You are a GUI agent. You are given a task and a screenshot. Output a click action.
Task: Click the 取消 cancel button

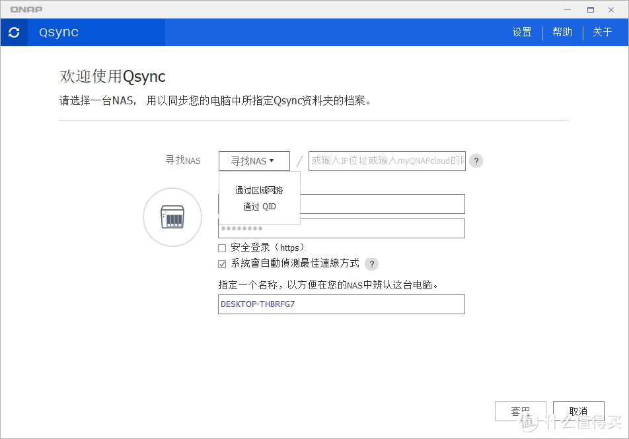pos(579,411)
